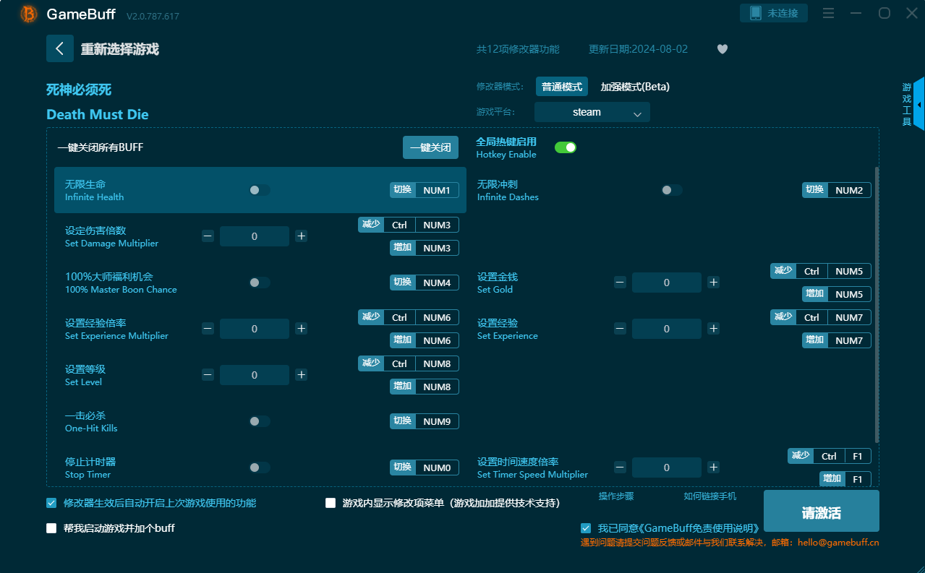Click NUM9 hotkey for One-Hit Kills
The image size is (925, 573).
point(437,421)
